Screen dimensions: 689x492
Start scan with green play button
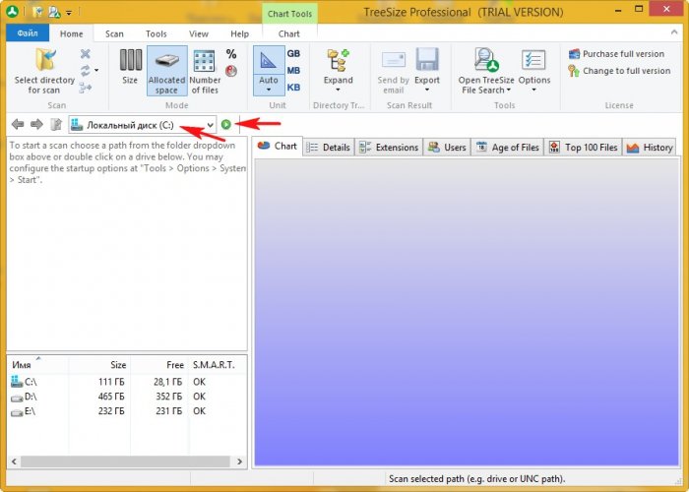pos(226,125)
